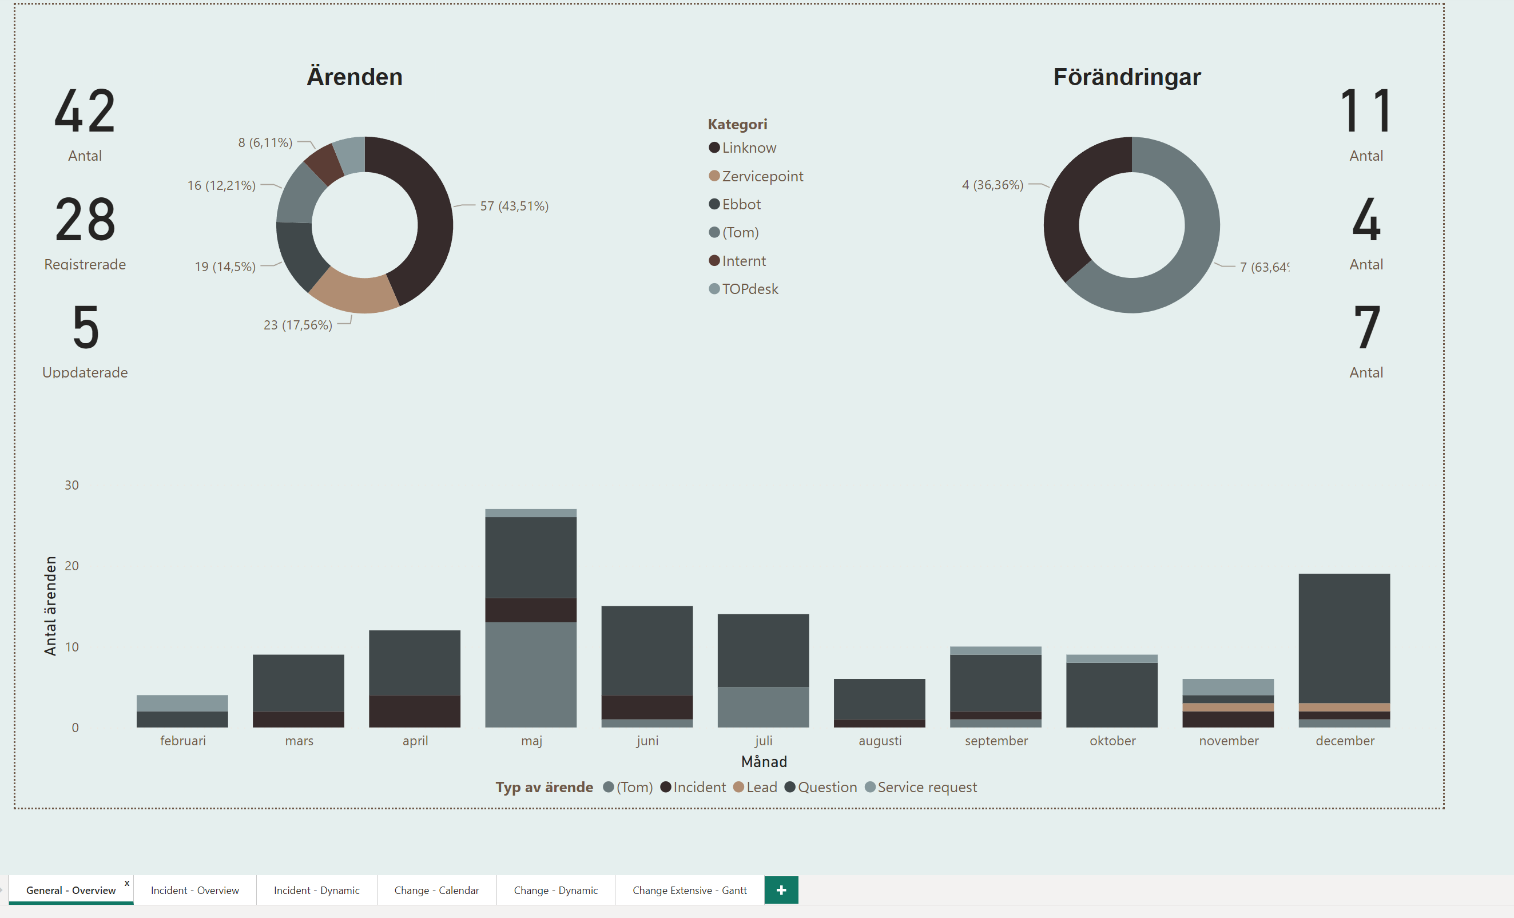Image resolution: width=1514 pixels, height=918 pixels.
Task: Select the Question legend marker
Action: pos(790,787)
